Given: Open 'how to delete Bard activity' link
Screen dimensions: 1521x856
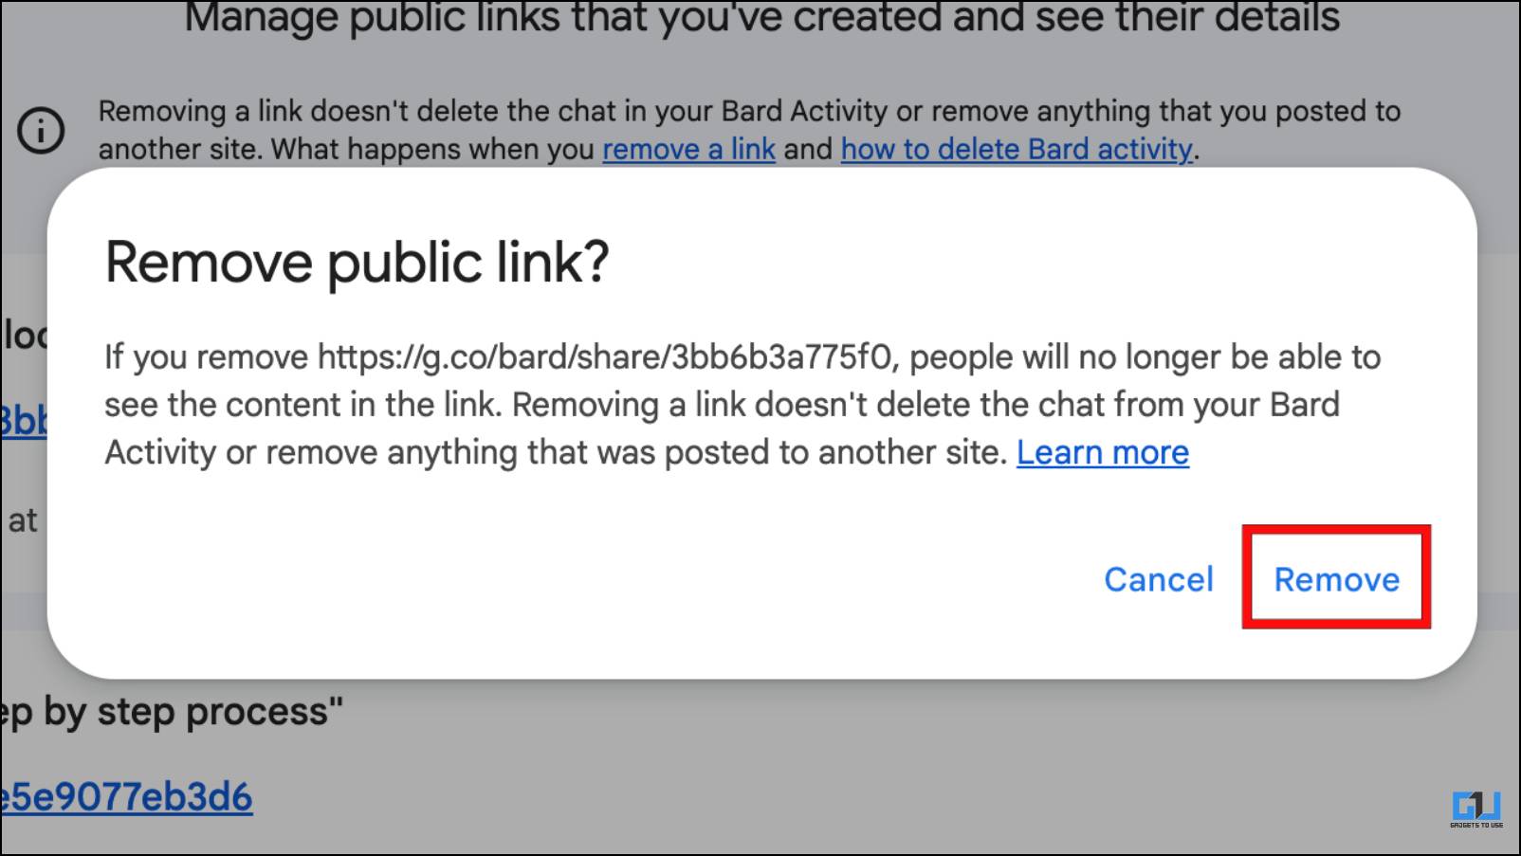Looking at the screenshot, I should click(x=1017, y=149).
